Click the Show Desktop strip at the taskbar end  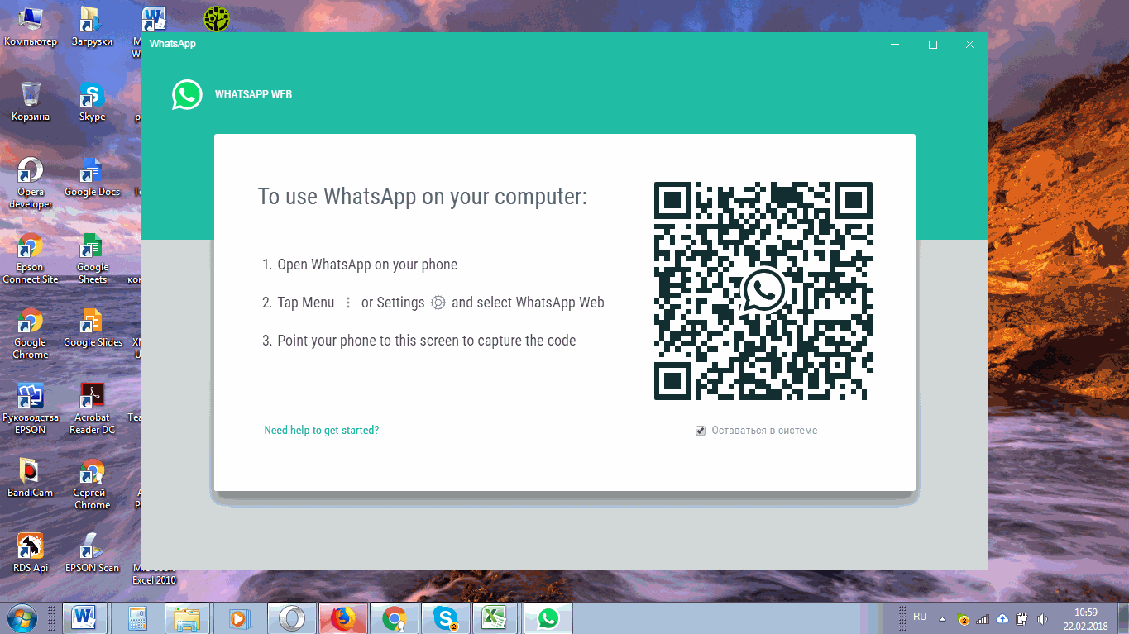[1122, 618]
